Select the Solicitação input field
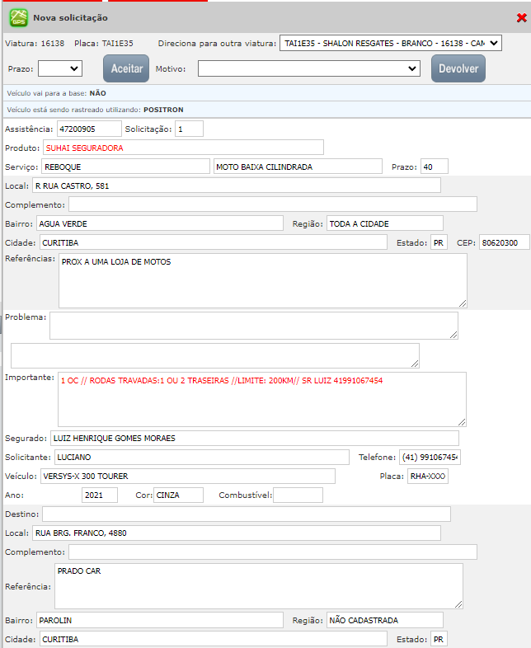The height and width of the screenshot is (648, 531). pos(189,129)
